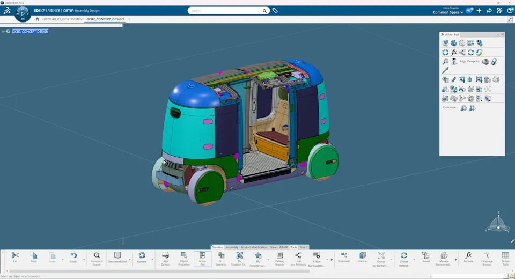Click the Customize... link in Action Pad
Screen dimensions: 515x279
450,107
